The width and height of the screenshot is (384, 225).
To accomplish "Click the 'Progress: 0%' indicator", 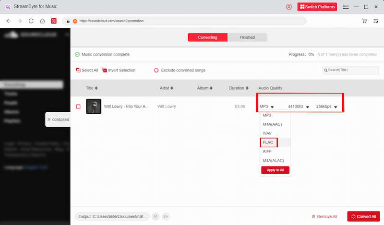I will pos(301,54).
